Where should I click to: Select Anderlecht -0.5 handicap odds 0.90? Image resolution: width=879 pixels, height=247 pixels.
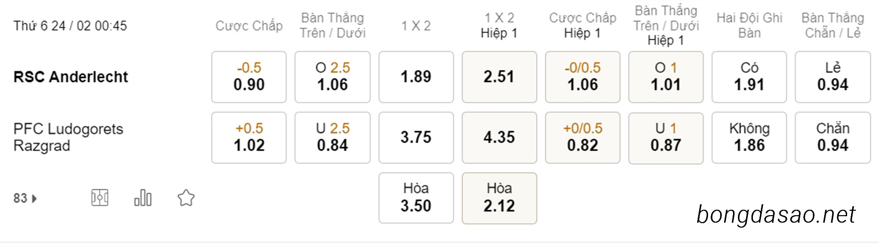tap(249, 77)
